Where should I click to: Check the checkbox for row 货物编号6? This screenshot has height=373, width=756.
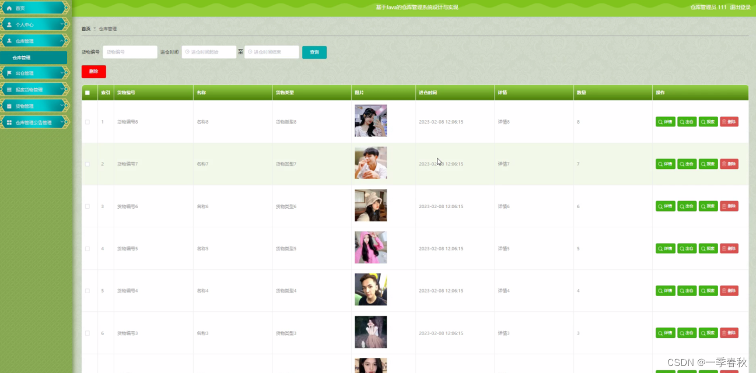pyautogui.click(x=87, y=206)
